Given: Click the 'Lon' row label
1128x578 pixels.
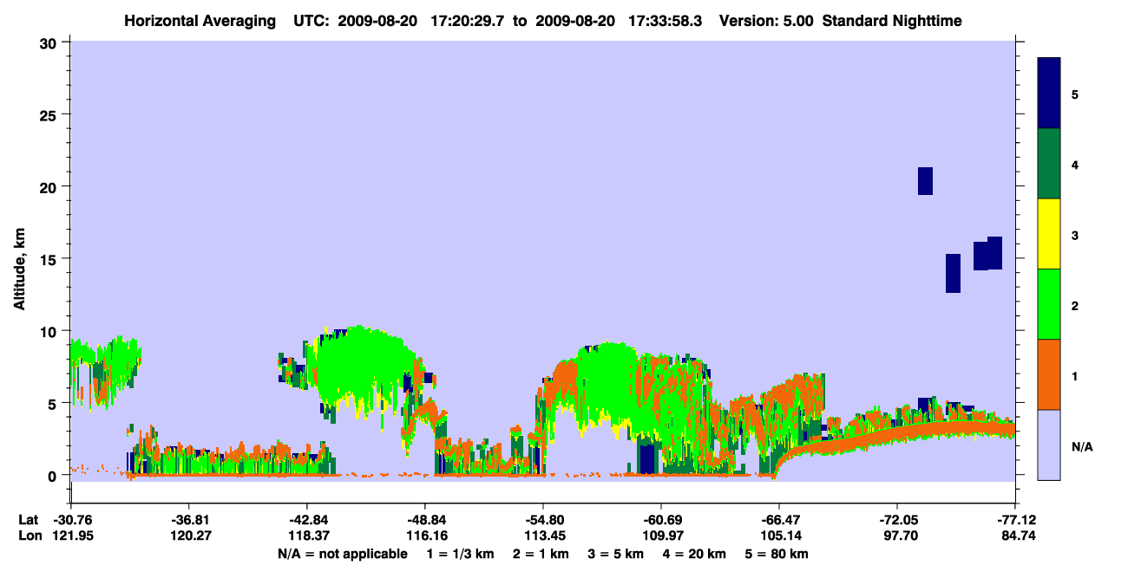Looking at the screenshot, I should (29, 536).
